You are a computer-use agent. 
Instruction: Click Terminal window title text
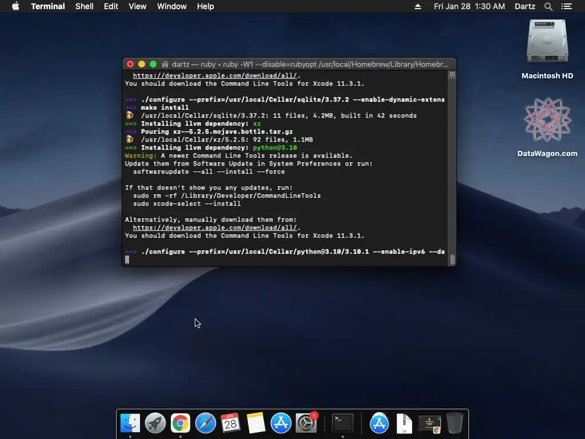coord(310,64)
